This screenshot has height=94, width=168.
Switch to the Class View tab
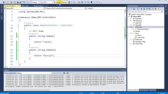pos(153,90)
